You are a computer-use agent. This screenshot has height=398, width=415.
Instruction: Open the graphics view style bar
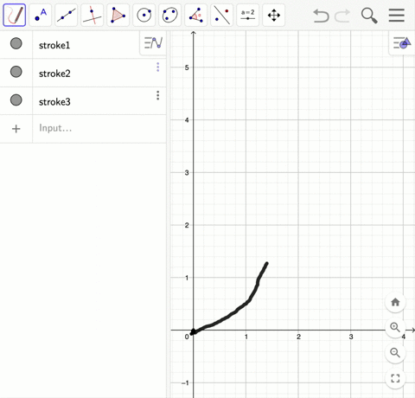pyautogui.click(x=402, y=43)
